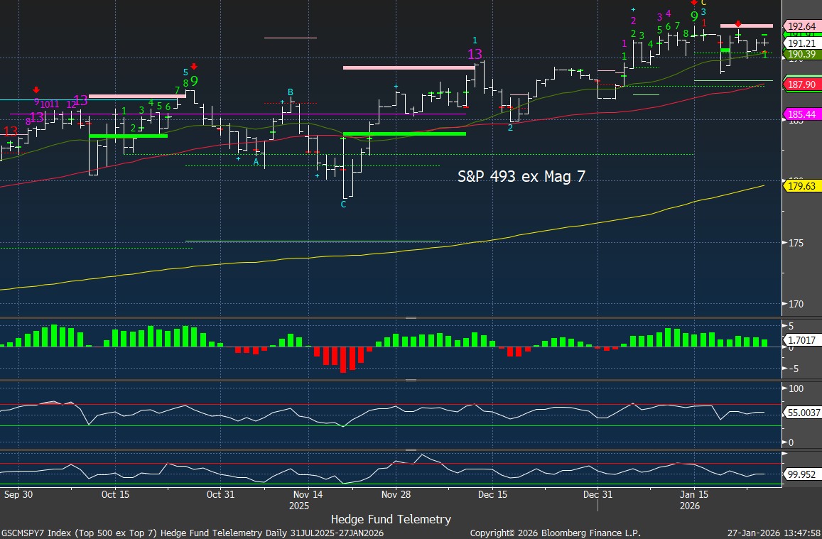This screenshot has width=822, height=539.
Task: Click the white 191.21 last price label
Action: pyautogui.click(x=800, y=43)
